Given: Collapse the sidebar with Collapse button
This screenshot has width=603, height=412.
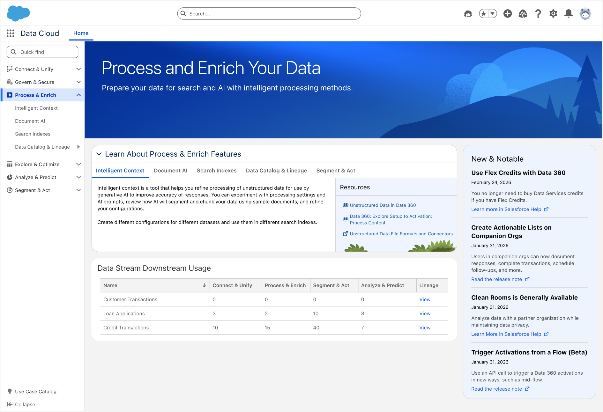Looking at the screenshot, I should click(x=21, y=404).
